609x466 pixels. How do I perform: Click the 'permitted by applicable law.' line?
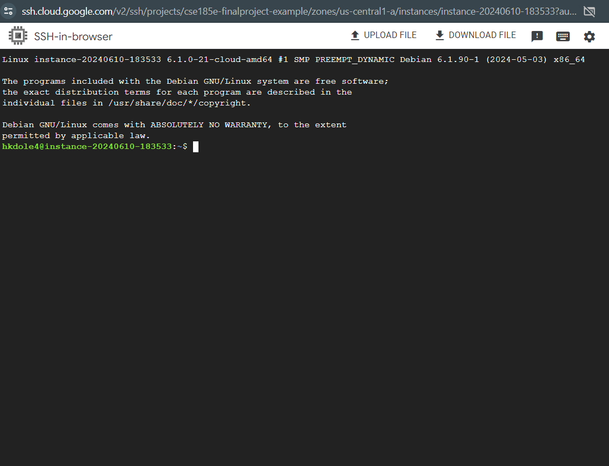click(76, 136)
